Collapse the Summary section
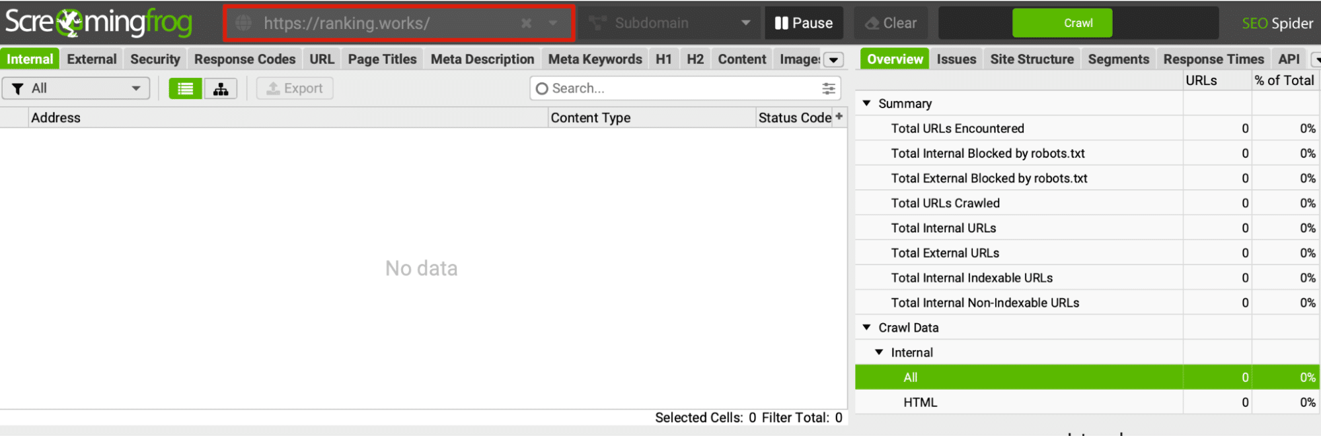 867,104
